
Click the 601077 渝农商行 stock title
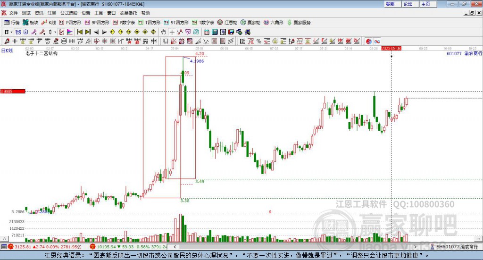[x=464, y=53]
